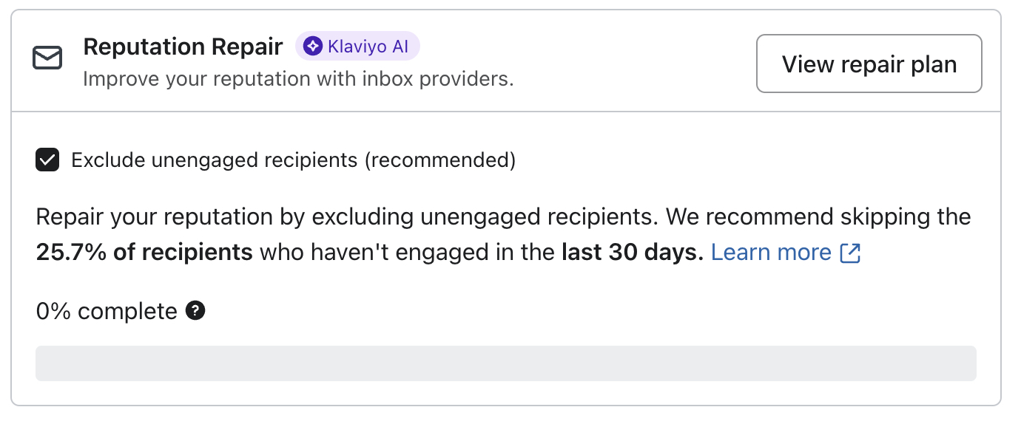
Task: Click the Klaviyo AI badge text
Action: [367, 47]
